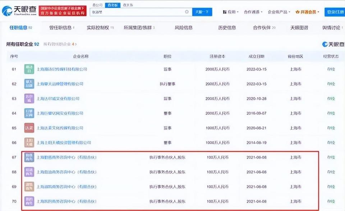Click the magnifier icon inside the search box

coord(187,12)
